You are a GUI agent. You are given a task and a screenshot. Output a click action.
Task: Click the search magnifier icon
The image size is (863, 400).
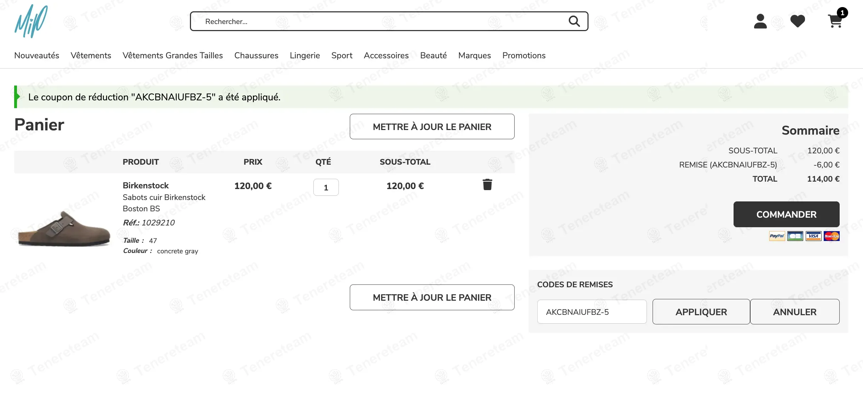[574, 21]
